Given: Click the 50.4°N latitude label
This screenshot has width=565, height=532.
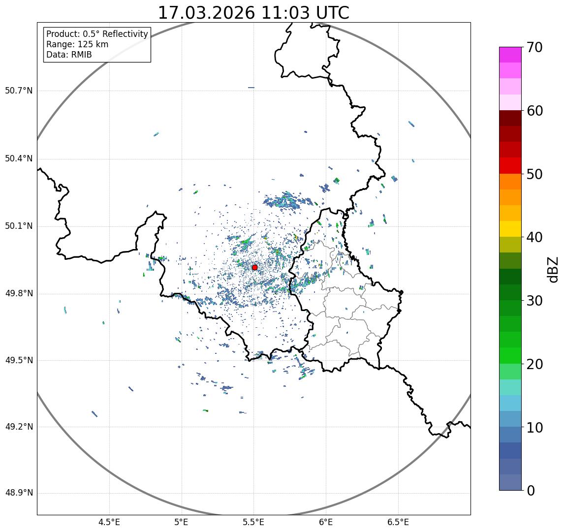Looking at the screenshot, I should (x=19, y=158).
